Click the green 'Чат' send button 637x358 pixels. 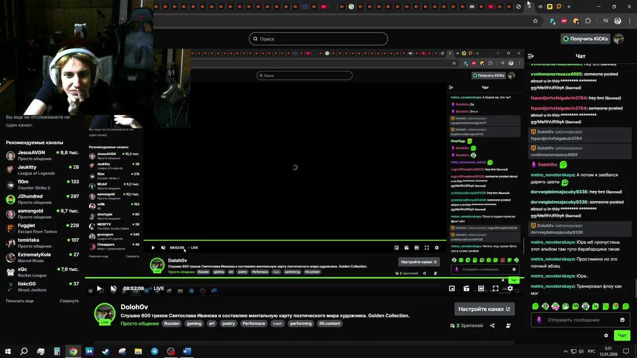[x=622, y=336]
